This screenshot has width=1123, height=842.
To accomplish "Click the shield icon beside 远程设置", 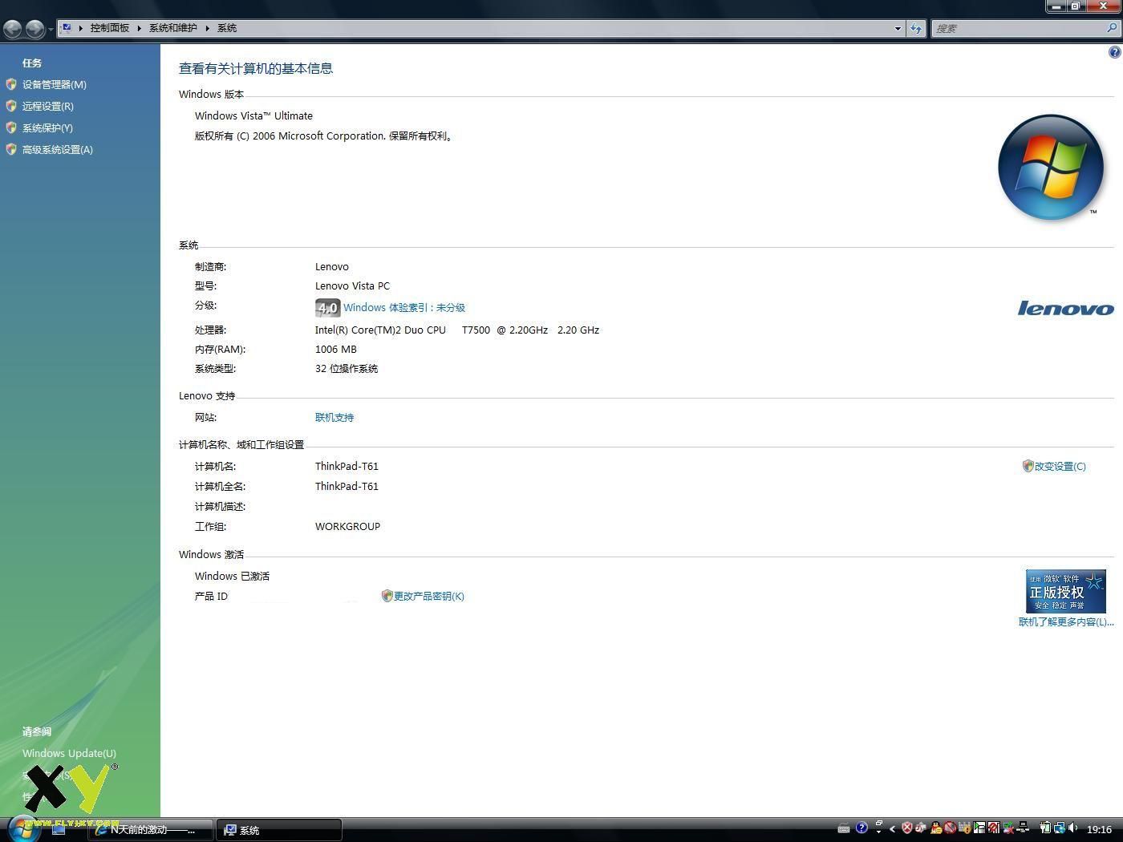I will (11, 106).
